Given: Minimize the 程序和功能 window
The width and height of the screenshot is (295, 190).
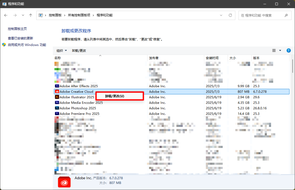Looking at the screenshot, I should (x=265, y=4).
